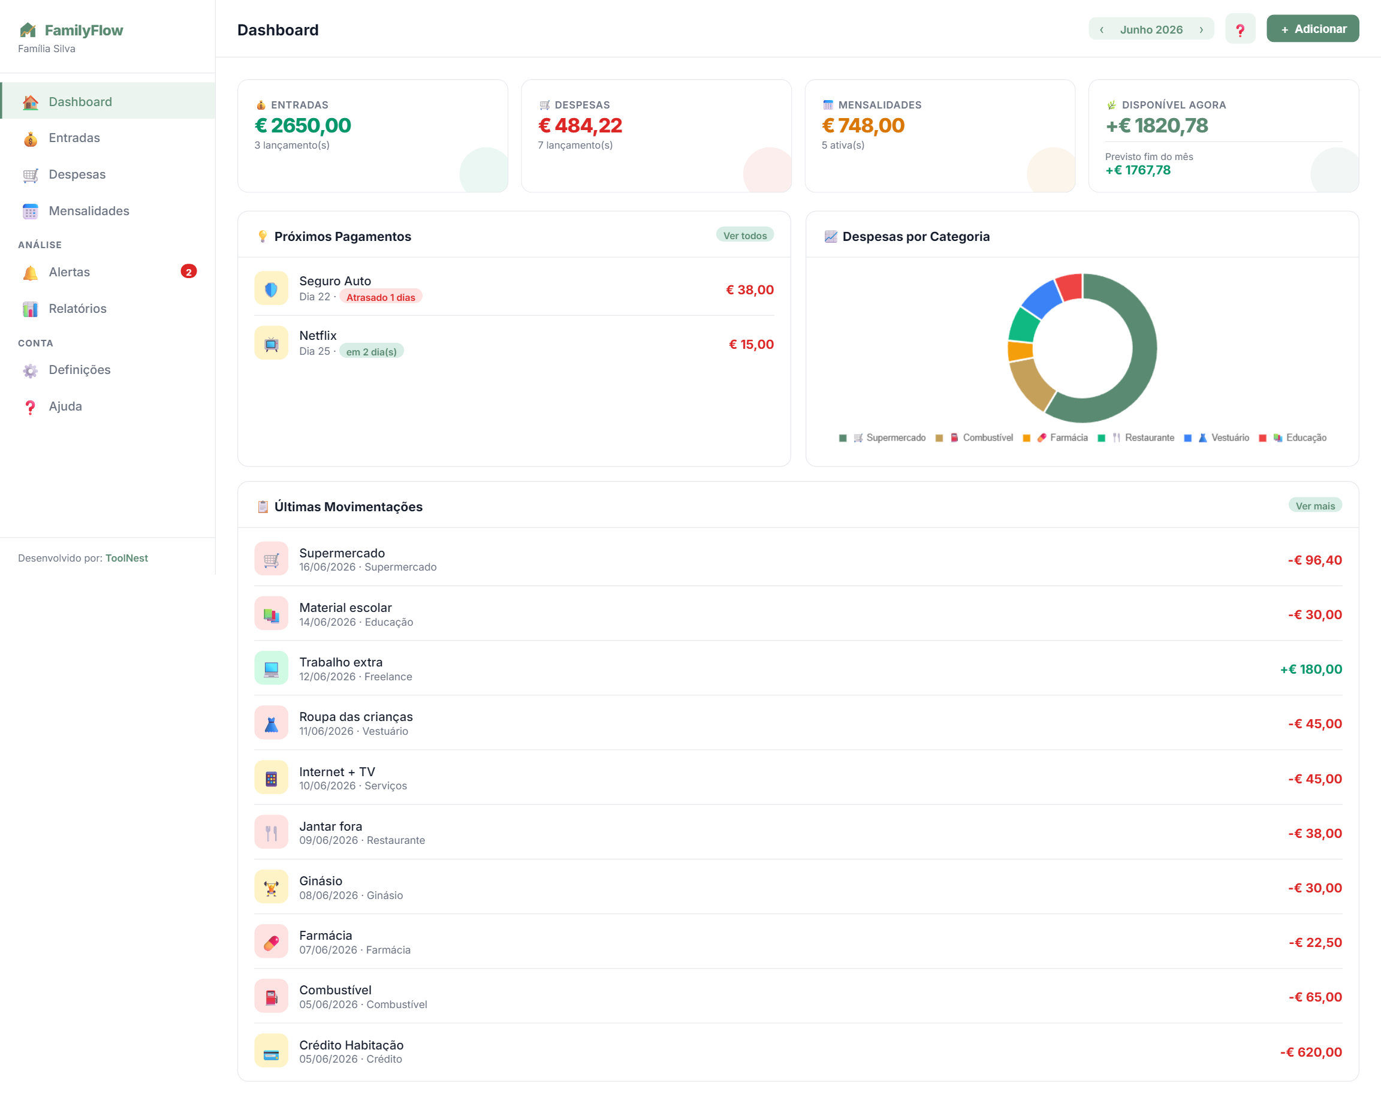
Task: Click the Farmácia legend entry
Action: click(x=1055, y=438)
